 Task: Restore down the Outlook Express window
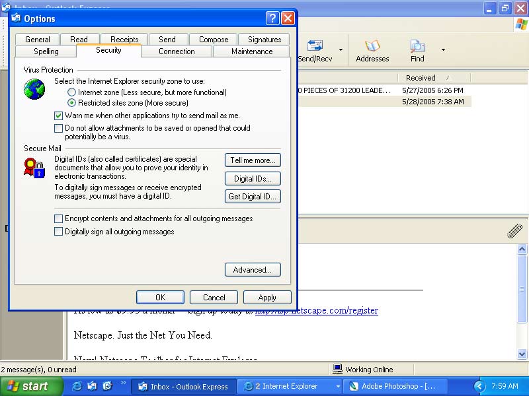[505, 8]
